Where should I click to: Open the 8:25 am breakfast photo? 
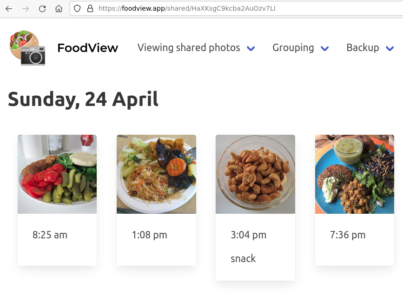[57, 174]
